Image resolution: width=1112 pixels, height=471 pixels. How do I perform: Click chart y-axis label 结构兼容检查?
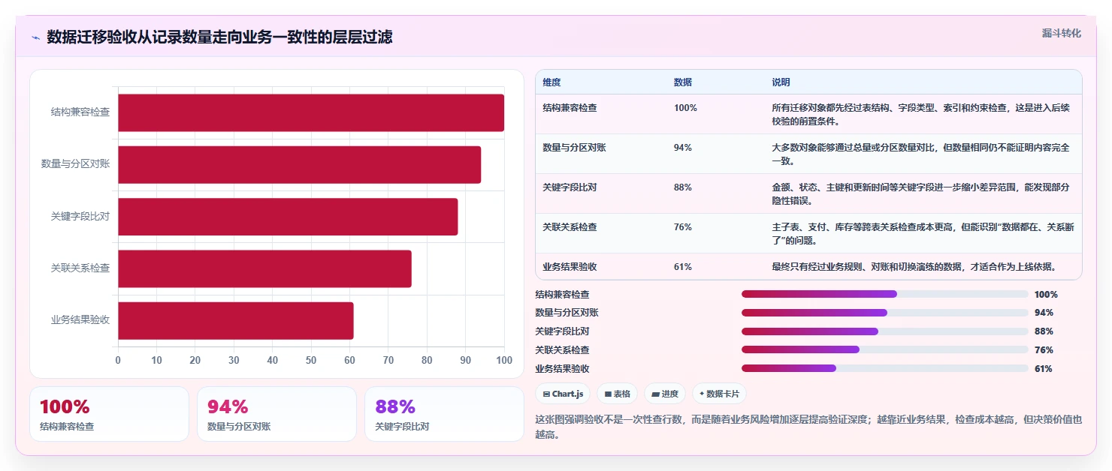(80, 112)
